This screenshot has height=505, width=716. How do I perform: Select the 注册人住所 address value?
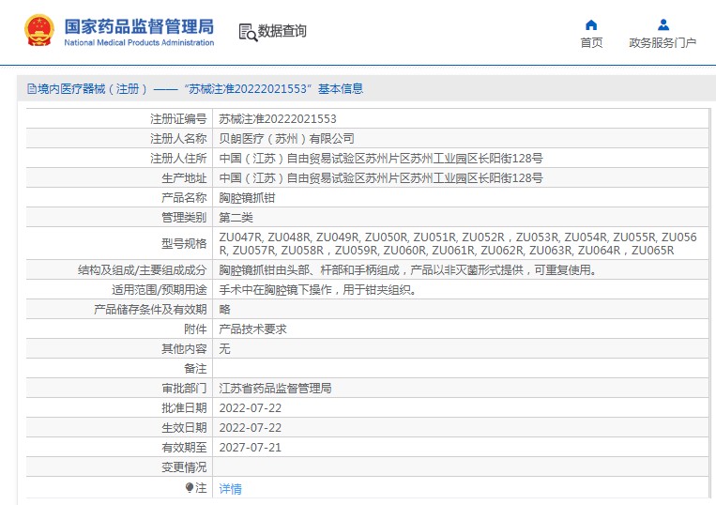381,159
